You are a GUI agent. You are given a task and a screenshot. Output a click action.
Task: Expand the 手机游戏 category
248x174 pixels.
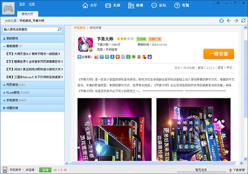click(3, 100)
